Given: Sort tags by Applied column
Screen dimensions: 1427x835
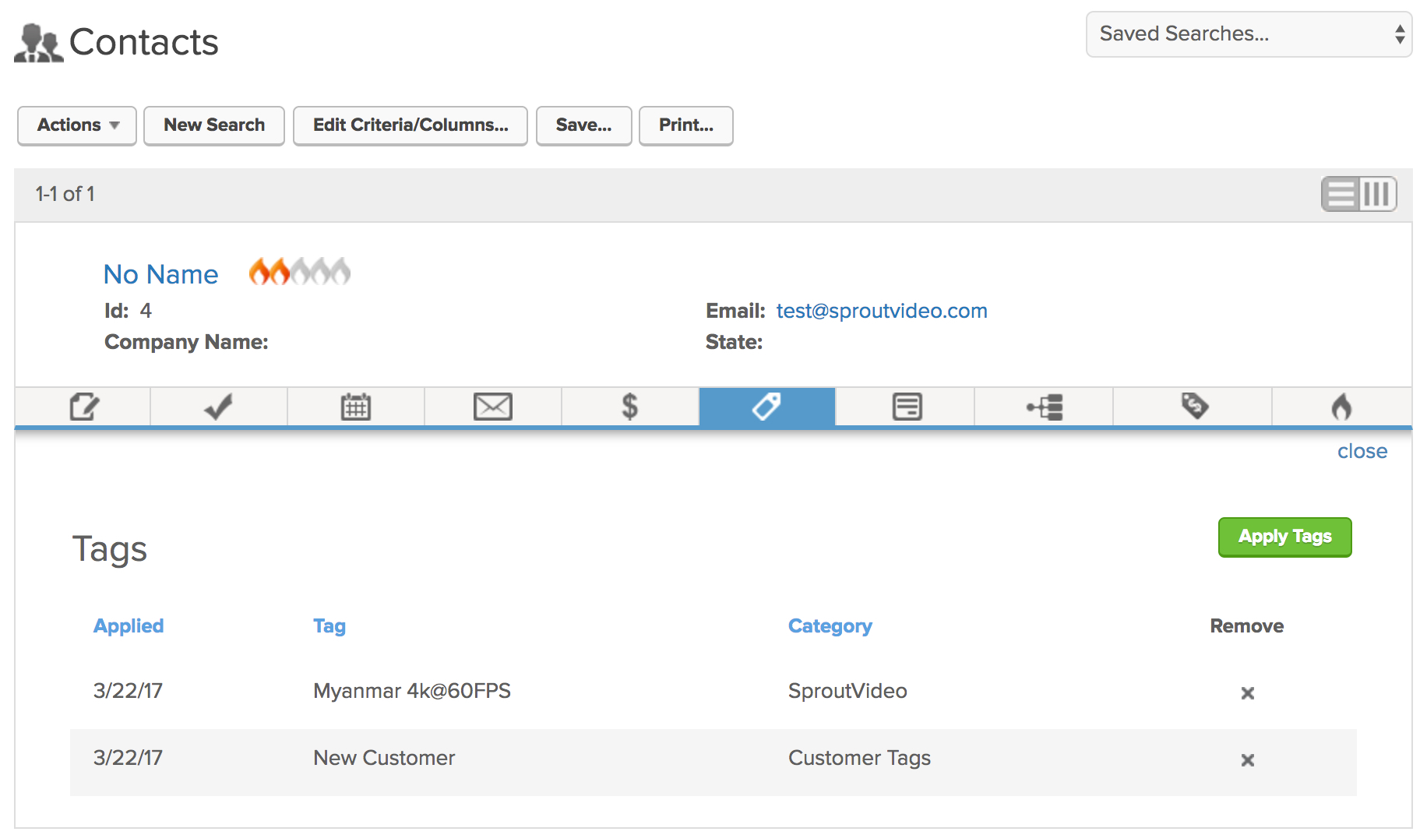Looking at the screenshot, I should click(129, 625).
